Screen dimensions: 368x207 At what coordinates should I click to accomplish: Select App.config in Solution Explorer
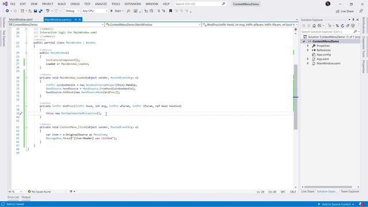[323, 55]
